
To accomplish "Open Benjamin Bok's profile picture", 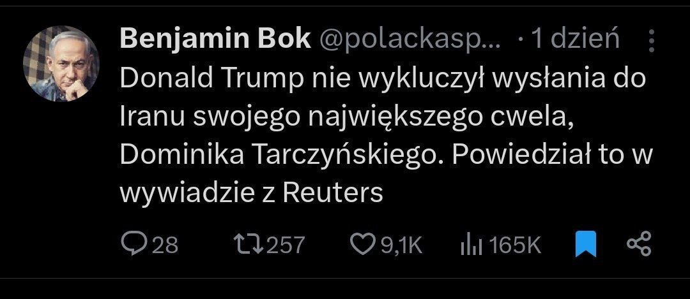I will click(61, 64).
